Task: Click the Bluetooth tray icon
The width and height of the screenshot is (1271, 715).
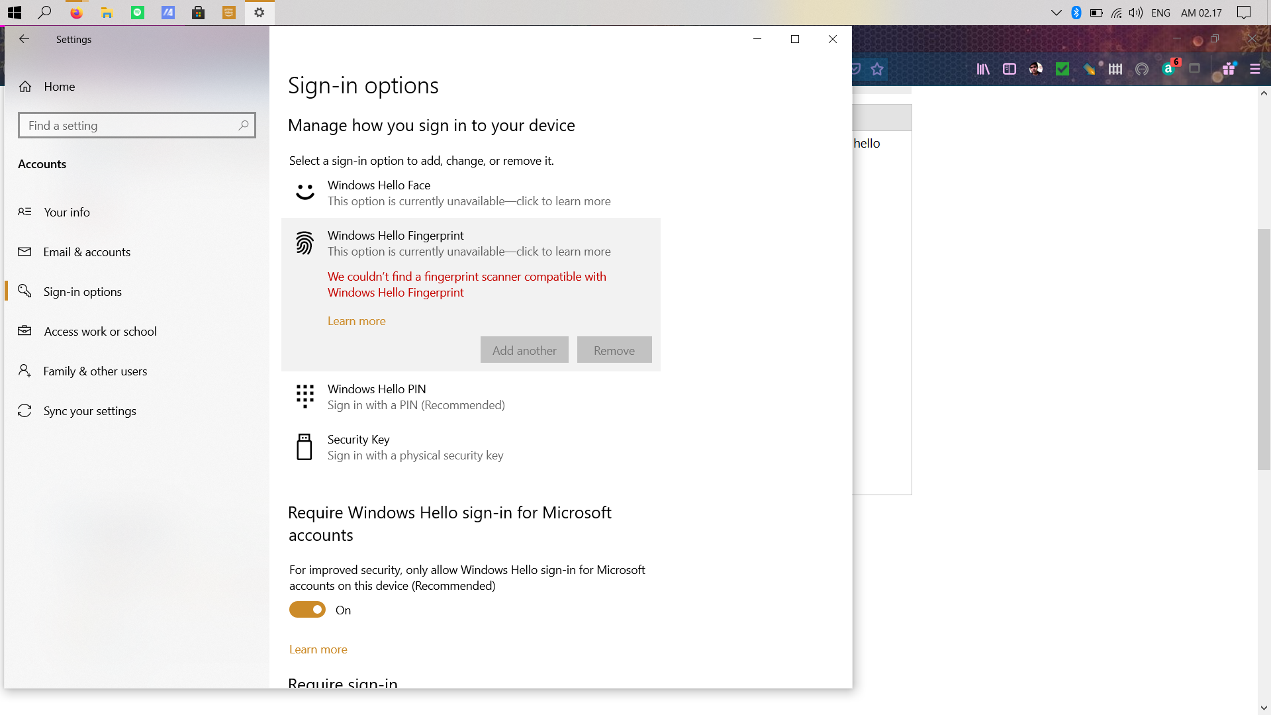Action: 1076,13
